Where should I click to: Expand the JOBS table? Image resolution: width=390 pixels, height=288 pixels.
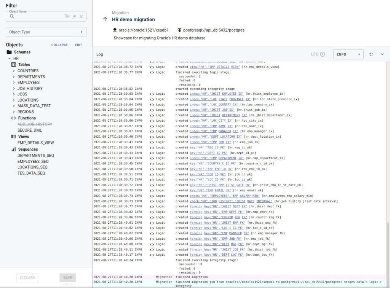click(x=14, y=94)
